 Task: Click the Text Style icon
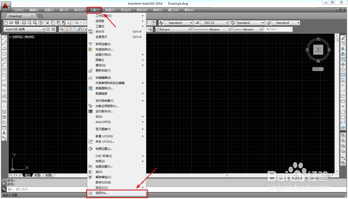click(x=161, y=23)
